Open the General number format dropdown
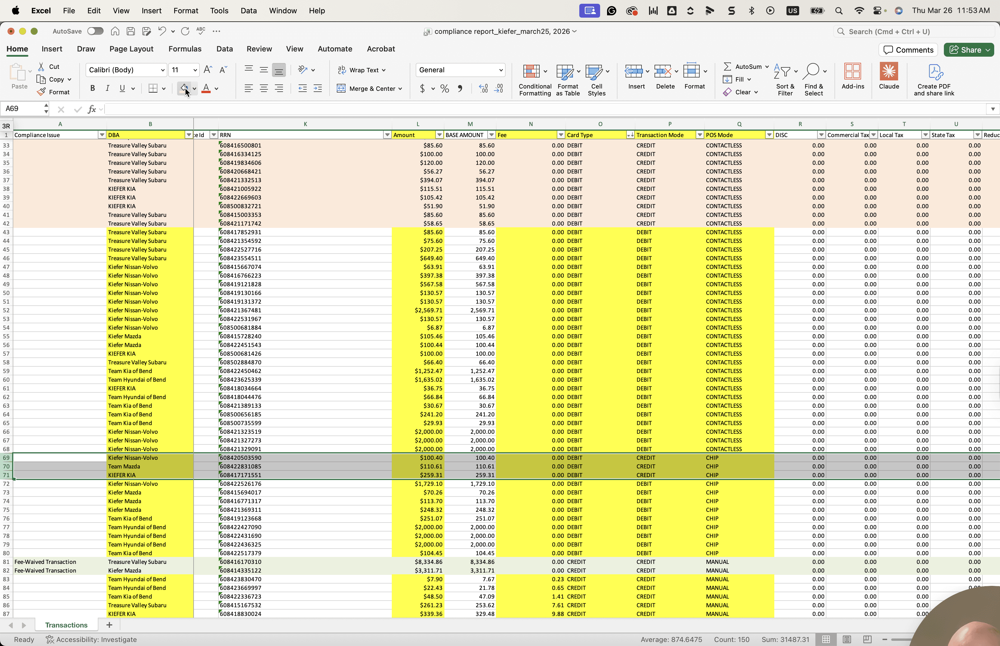 (x=501, y=70)
